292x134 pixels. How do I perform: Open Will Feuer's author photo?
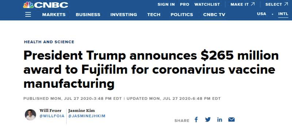(x=30, y=115)
